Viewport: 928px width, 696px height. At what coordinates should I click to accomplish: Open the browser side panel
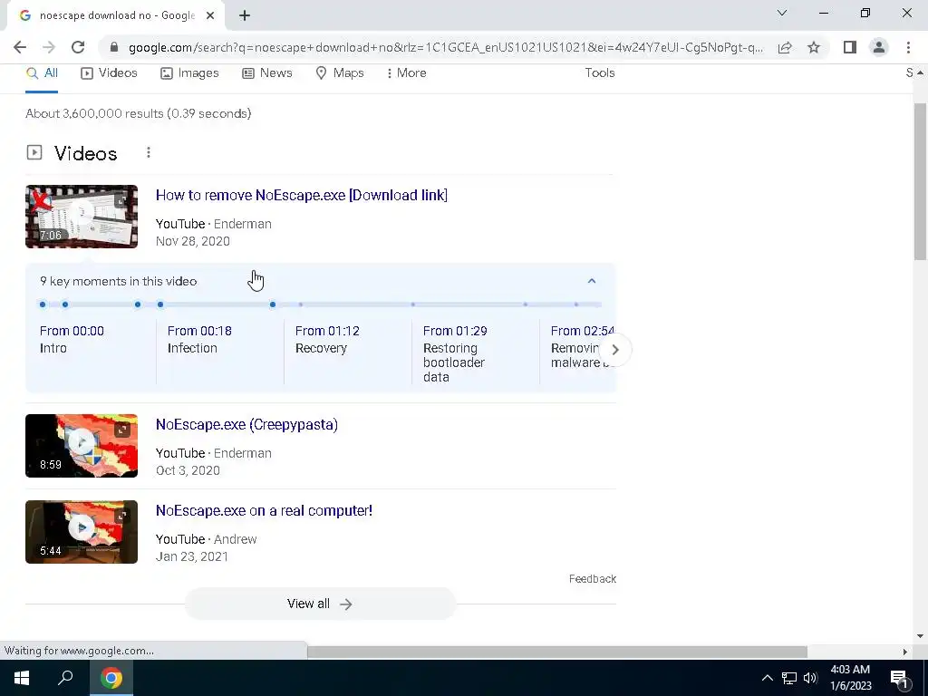850,47
